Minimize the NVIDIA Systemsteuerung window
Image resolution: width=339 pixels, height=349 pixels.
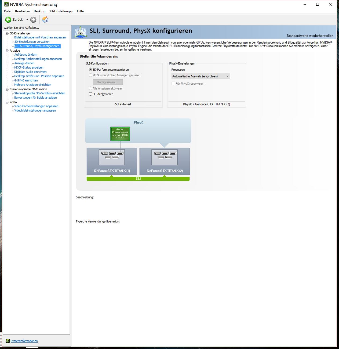click(x=305, y=4)
